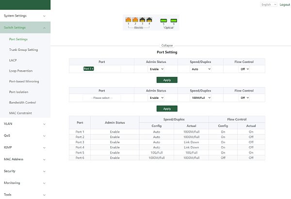
Task: Click optical port 5 icon
Action: [163, 20]
